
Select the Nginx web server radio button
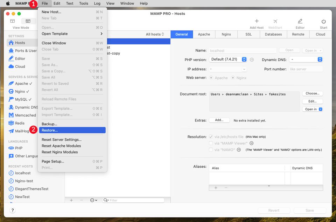[232, 78]
